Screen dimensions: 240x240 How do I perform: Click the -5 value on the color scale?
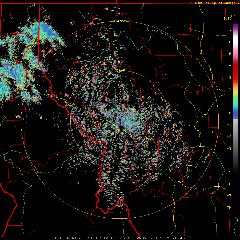(229, 172)
